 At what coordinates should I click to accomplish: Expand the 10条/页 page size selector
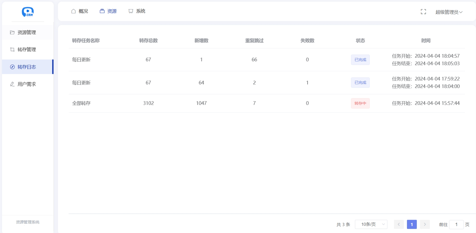tap(371, 224)
